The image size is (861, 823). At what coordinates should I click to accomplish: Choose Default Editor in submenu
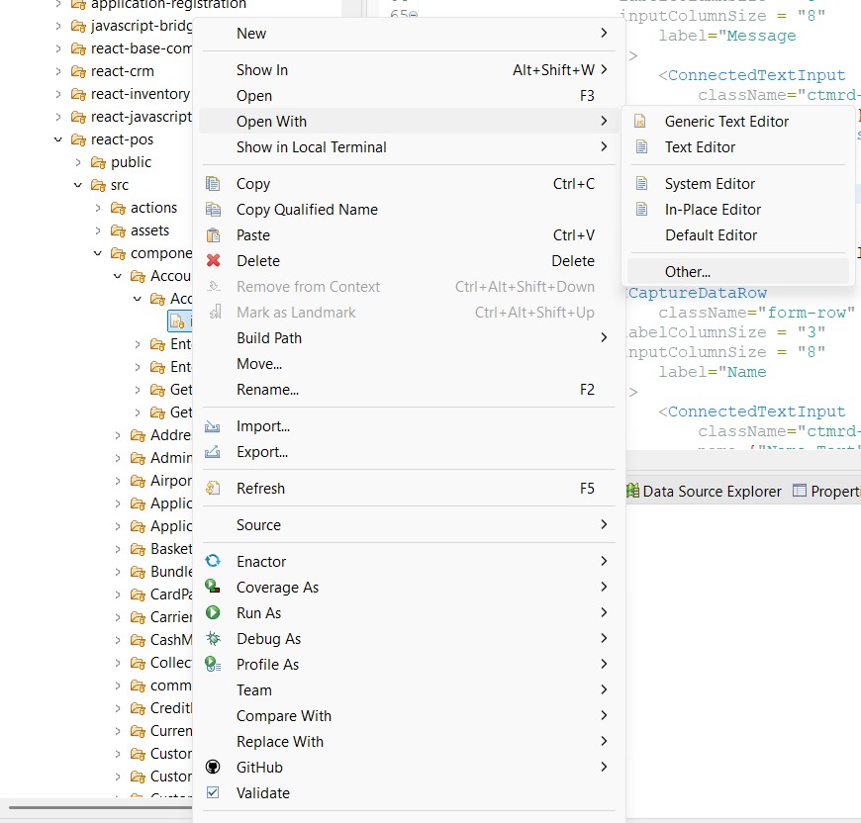tap(738, 234)
